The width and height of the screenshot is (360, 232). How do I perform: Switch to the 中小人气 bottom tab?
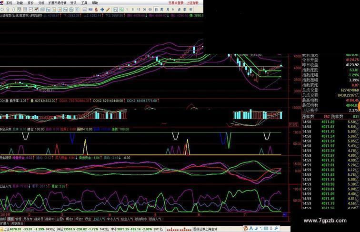[113, 219]
